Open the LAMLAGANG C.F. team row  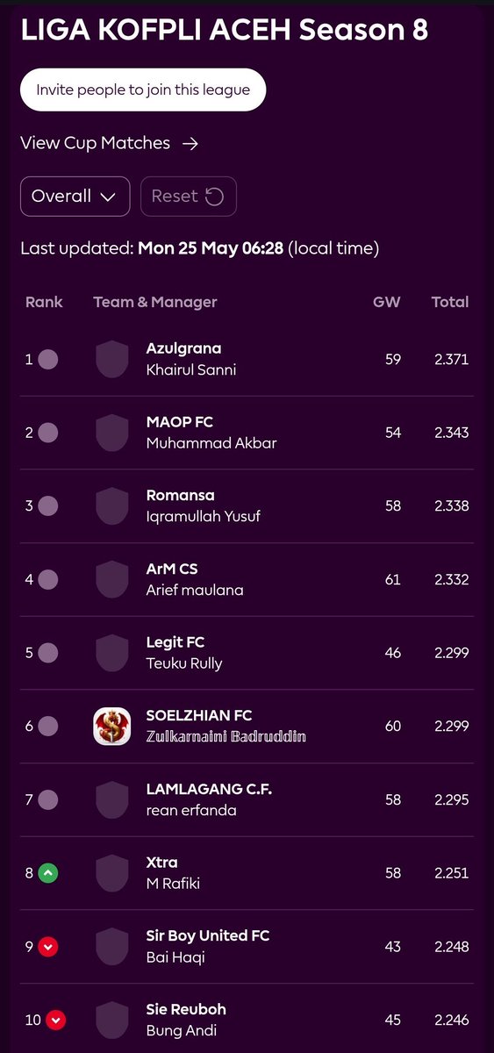[x=247, y=799]
